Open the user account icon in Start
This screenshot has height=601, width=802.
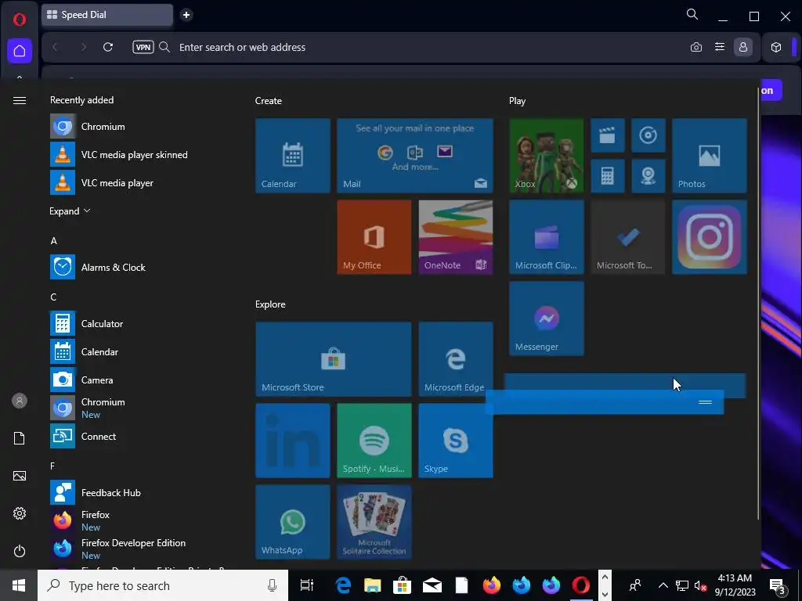20,401
